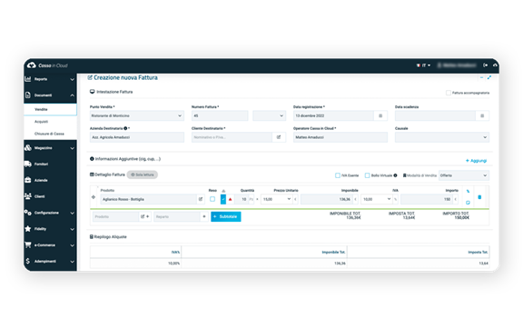Click the logout icon in top bar
The height and width of the screenshot is (329, 523).
tap(485, 65)
